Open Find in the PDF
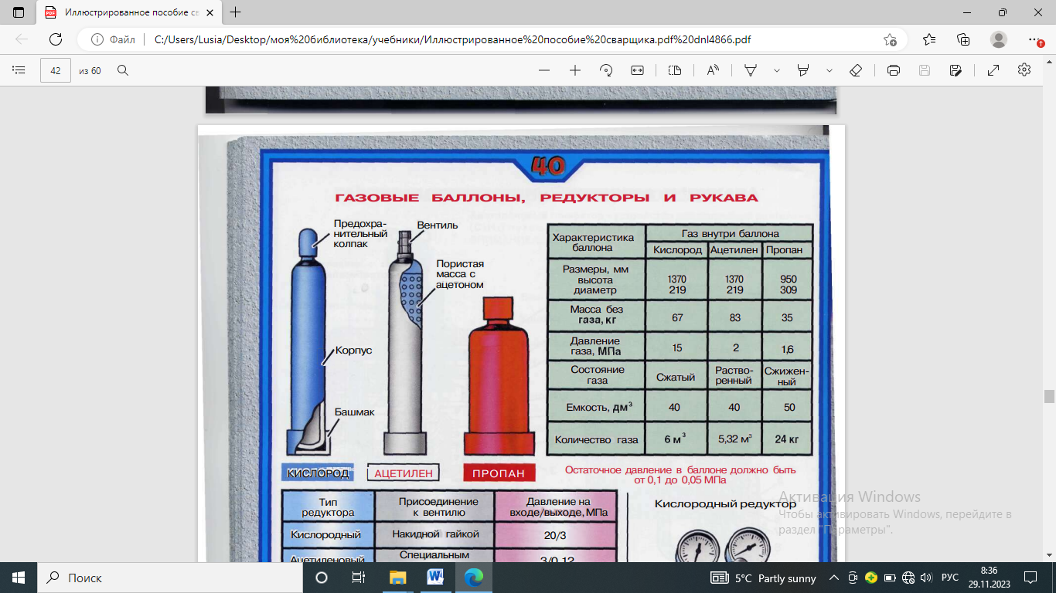 (122, 70)
